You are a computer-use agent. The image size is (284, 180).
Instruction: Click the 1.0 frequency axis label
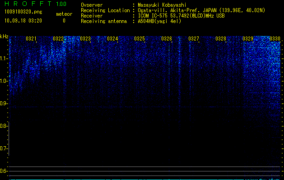pos(3,81)
